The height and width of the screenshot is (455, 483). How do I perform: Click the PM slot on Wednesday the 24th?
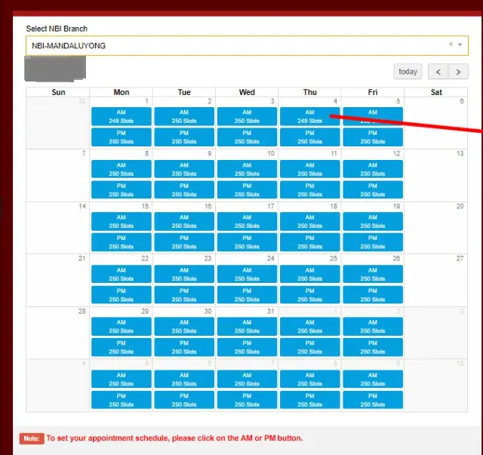[247, 295]
